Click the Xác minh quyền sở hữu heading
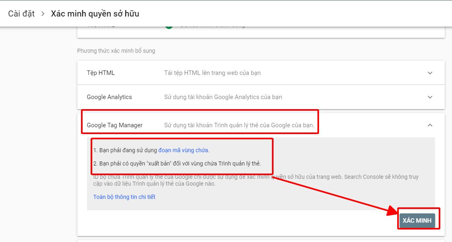452x242 pixels. [95, 14]
